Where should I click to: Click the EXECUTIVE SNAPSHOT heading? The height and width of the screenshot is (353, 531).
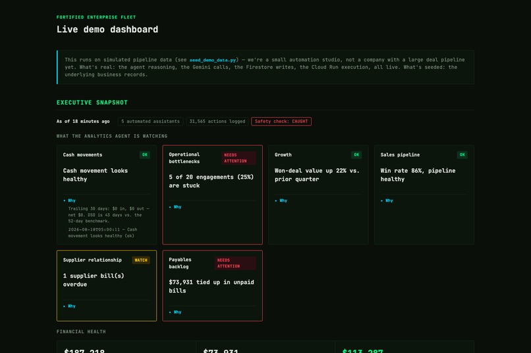pos(92,103)
